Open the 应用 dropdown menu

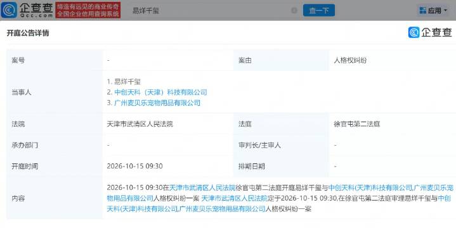(x=433, y=11)
